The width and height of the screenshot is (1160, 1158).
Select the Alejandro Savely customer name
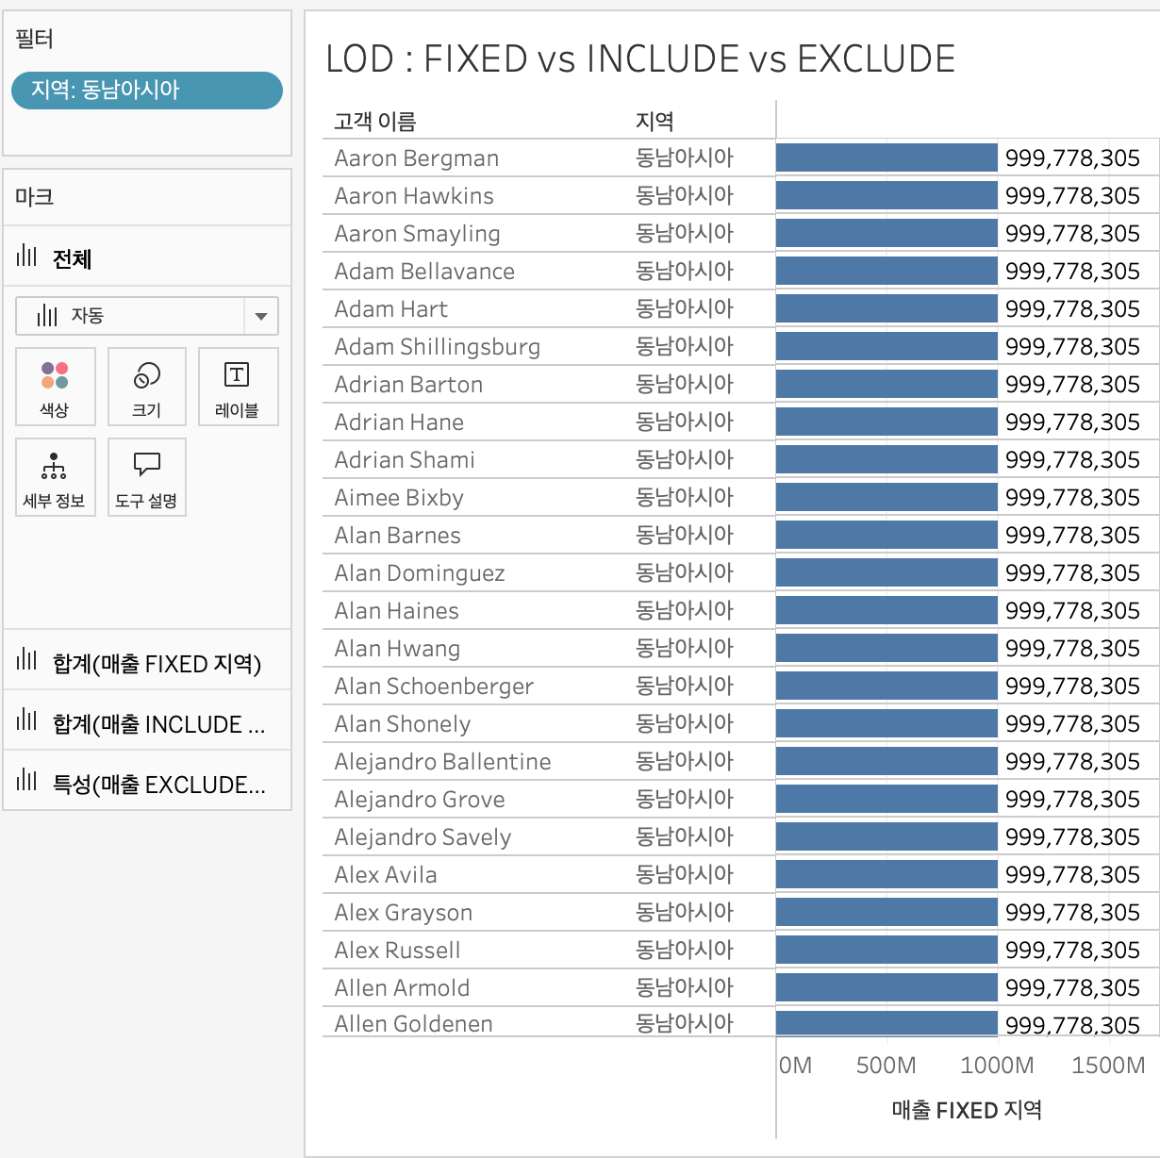pyautogui.click(x=423, y=837)
